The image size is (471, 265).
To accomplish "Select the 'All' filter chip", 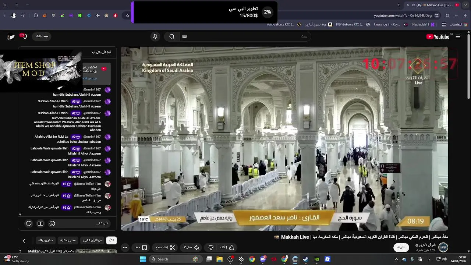I will click(111, 240).
